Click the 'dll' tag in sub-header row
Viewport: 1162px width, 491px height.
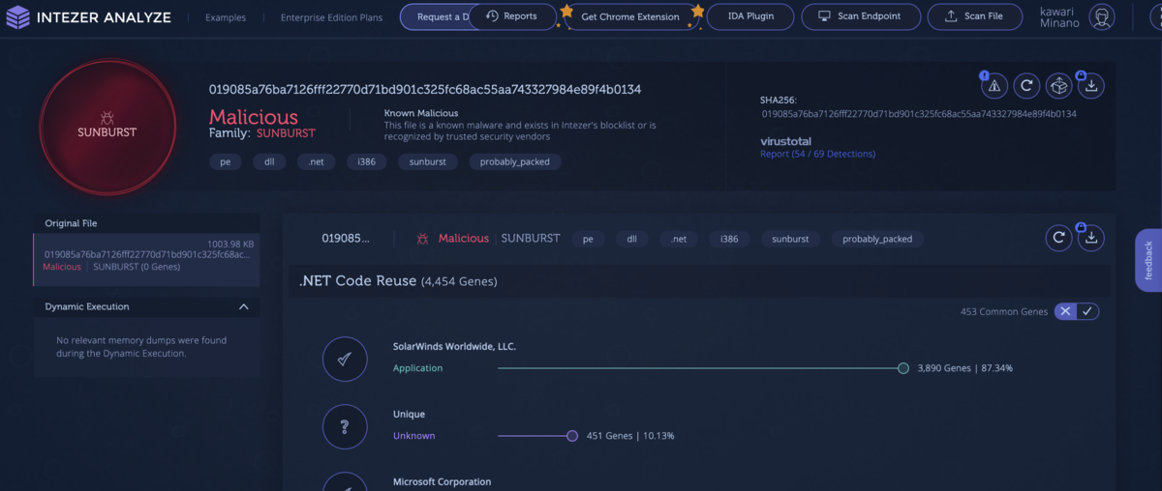(x=631, y=239)
